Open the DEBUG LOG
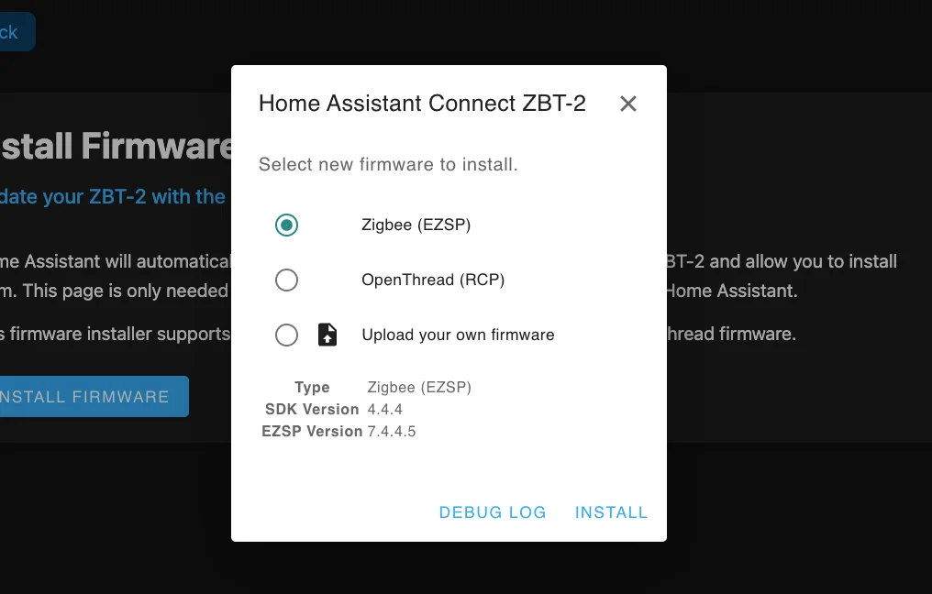Screen dimensions: 932x594 coord(492,511)
